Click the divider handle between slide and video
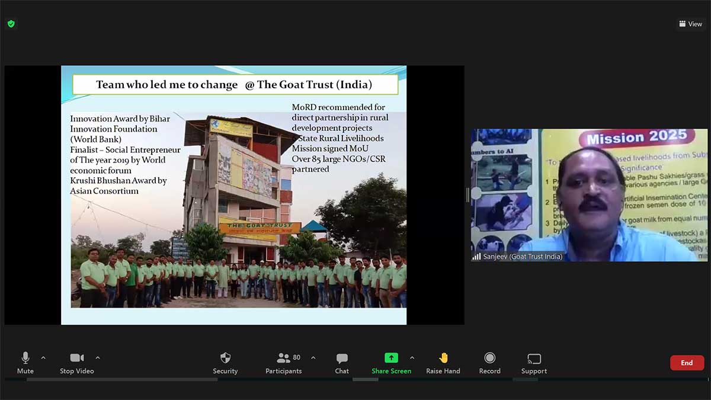The height and width of the screenshot is (400, 711). pyautogui.click(x=467, y=194)
